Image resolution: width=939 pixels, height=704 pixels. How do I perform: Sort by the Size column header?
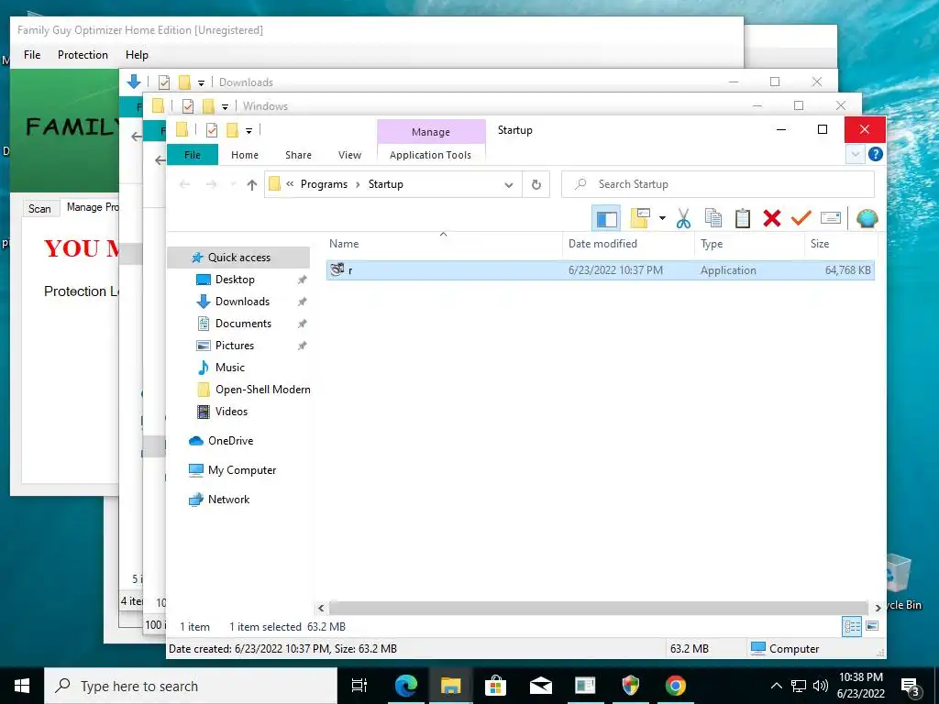[840, 244]
